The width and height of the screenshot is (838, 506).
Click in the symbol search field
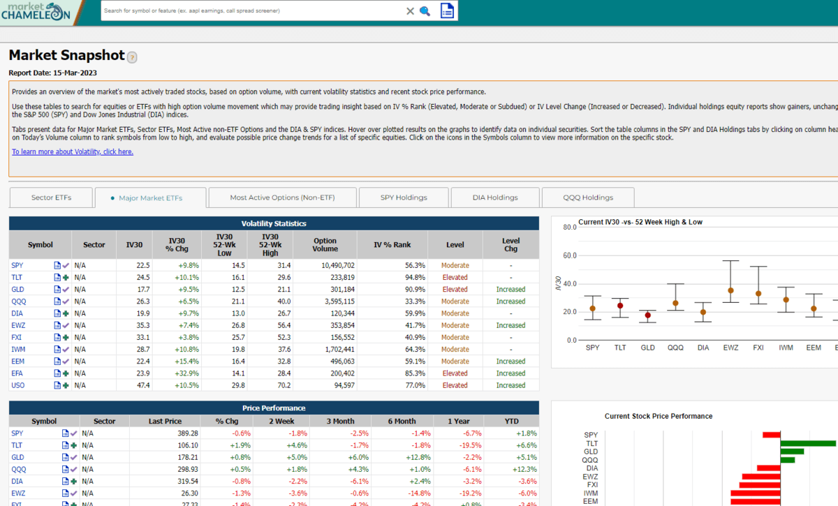pyautogui.click(x=251, y=11)
